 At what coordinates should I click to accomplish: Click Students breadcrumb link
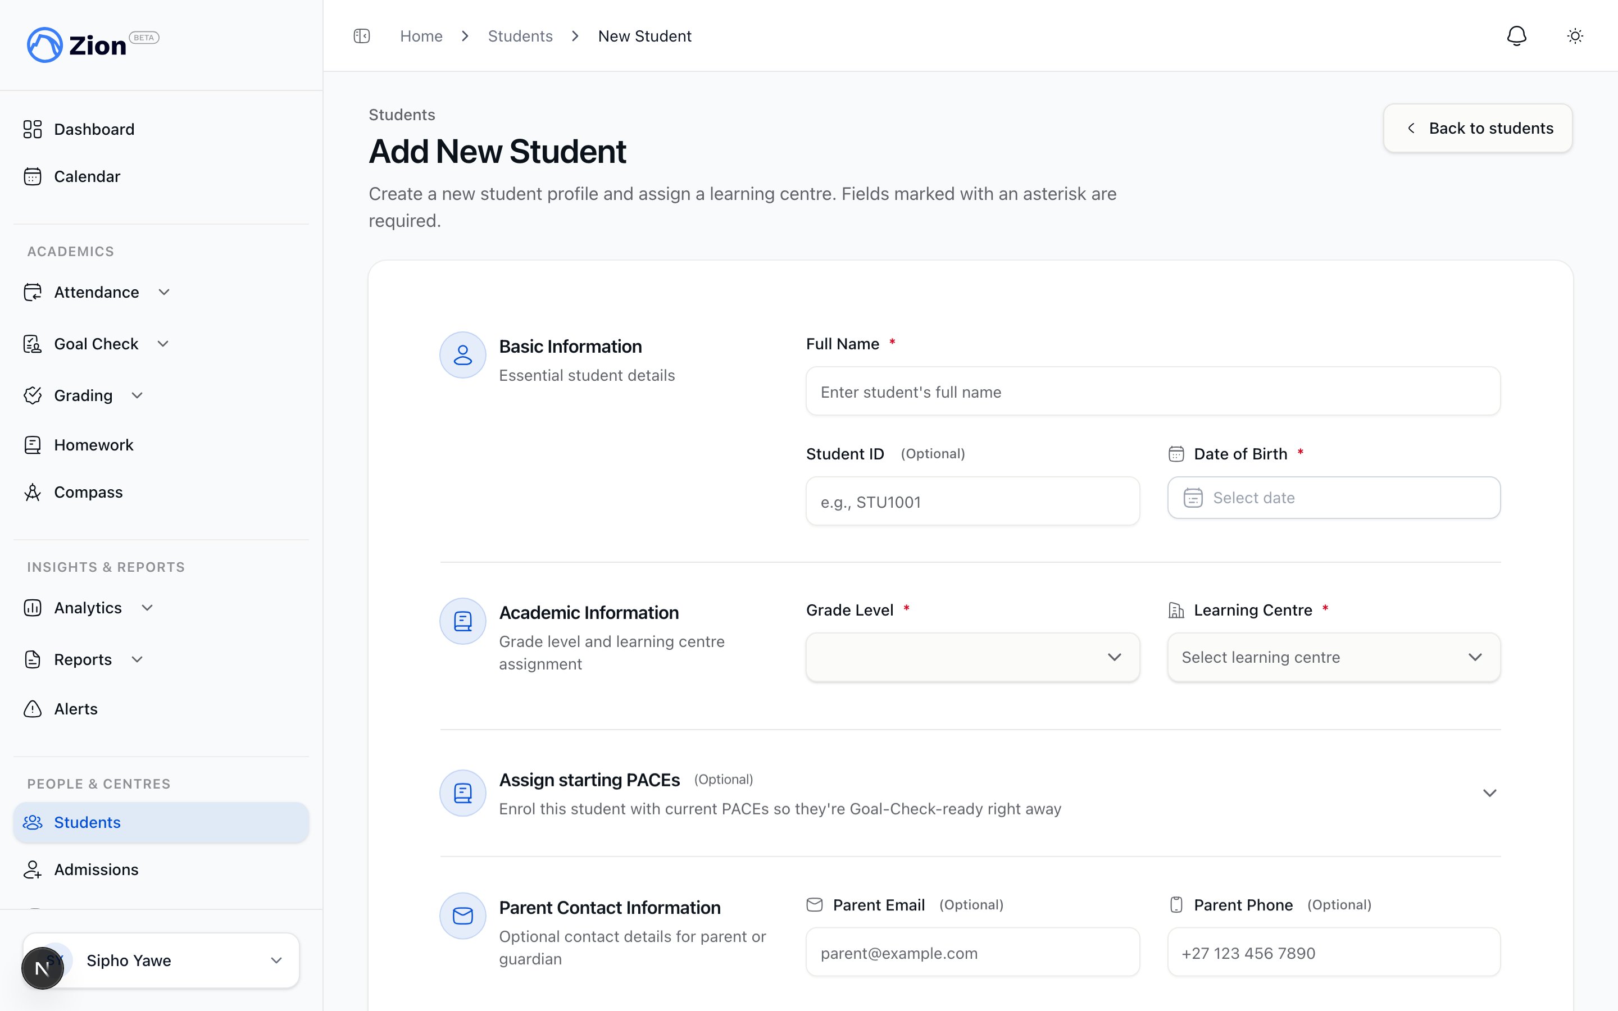(520, 36)
